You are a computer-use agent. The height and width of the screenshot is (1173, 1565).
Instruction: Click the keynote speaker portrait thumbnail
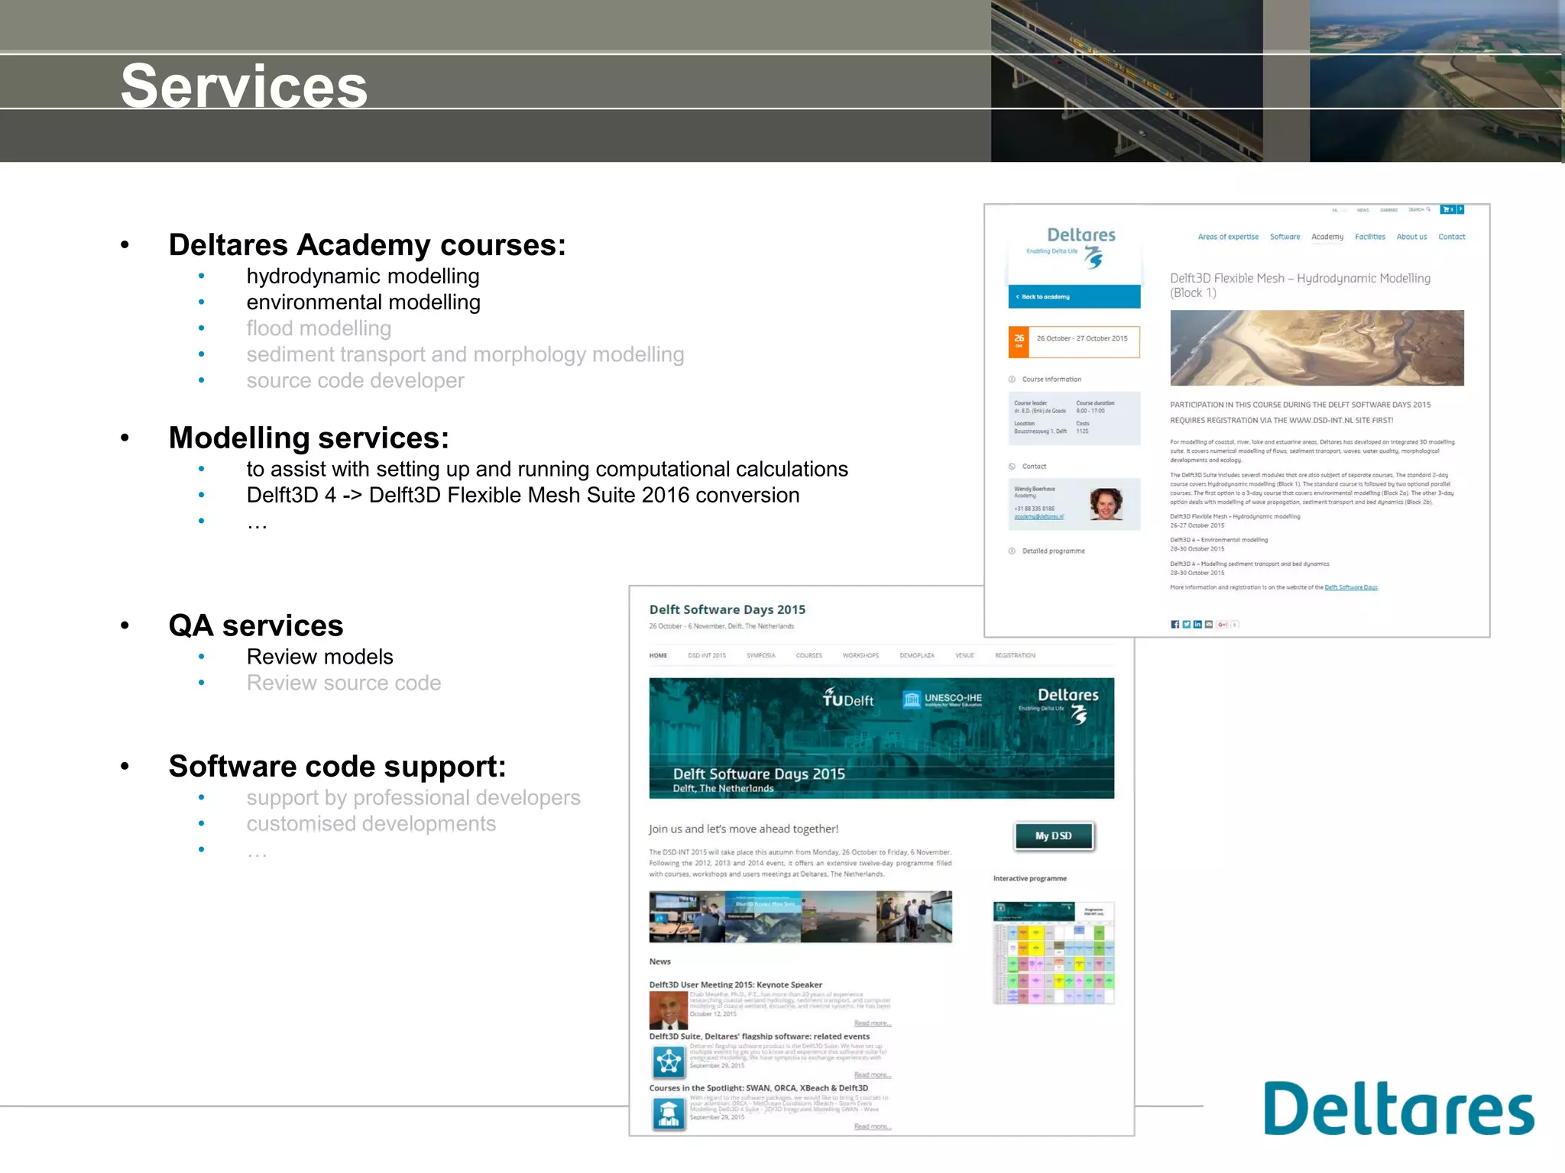click(x=668, y=1010)
